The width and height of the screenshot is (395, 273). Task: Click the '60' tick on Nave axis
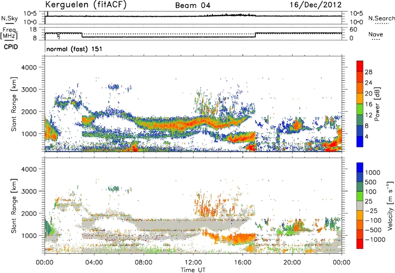tap(353, 30)
